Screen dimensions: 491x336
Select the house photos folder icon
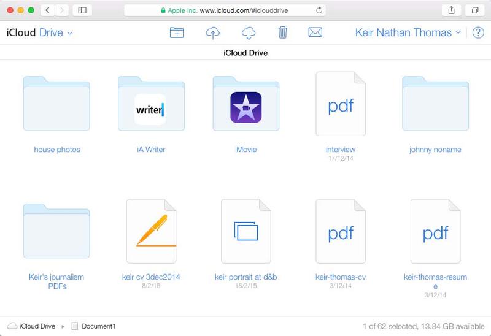click(56, 104)
